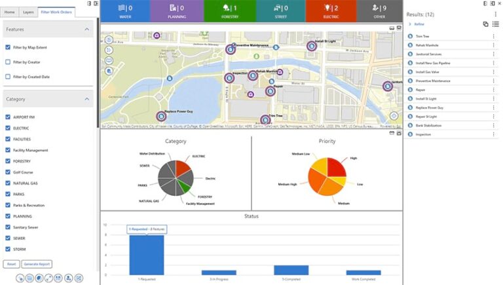Click the expand arrows icon in bottom toolbar
Image resolution: width=503 pixels, height=285 pixels.
[x=48, y=278]
